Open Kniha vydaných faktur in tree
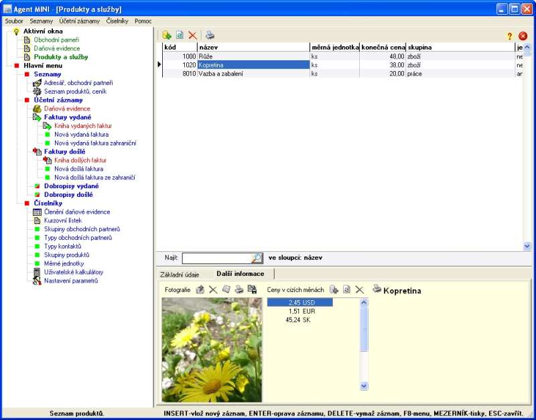 (82, 126)
